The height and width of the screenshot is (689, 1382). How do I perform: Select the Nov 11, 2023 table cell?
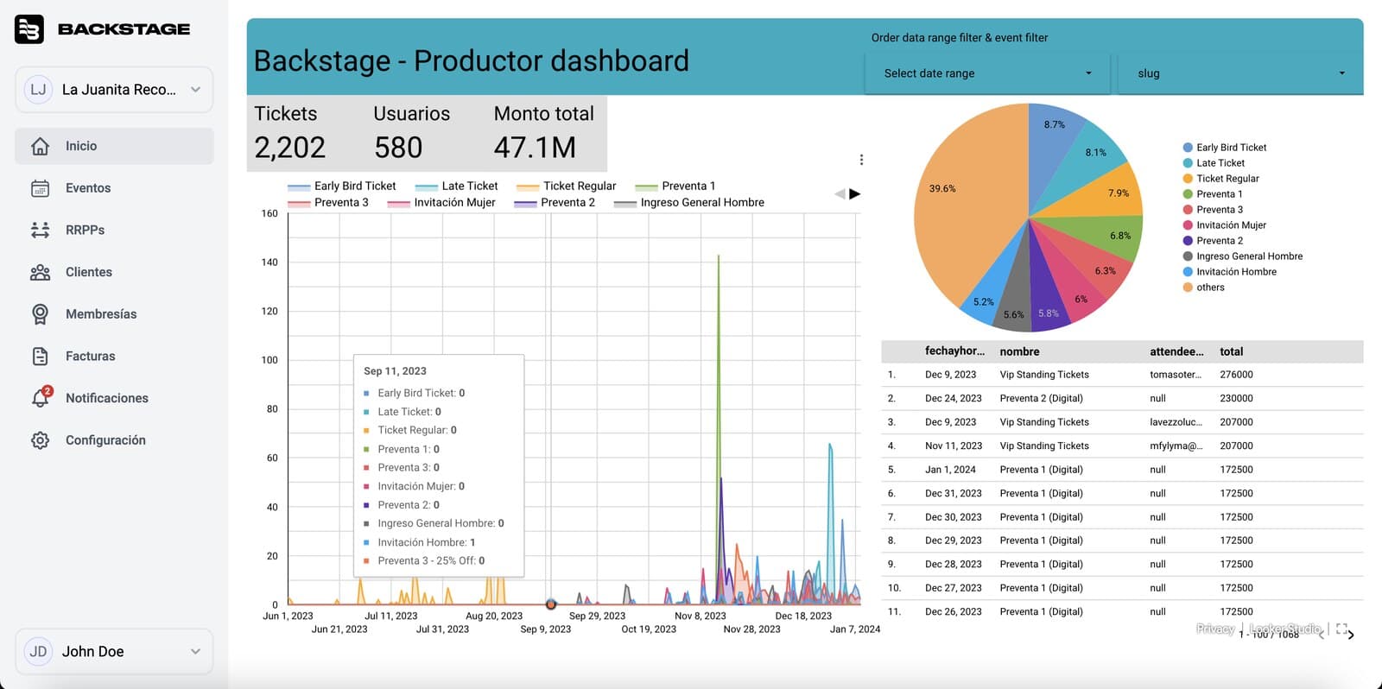click(954, 446)
